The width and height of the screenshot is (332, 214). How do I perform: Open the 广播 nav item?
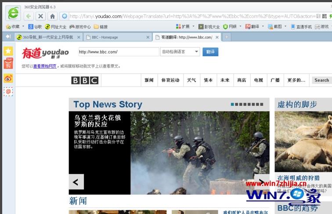click(275, 80)
